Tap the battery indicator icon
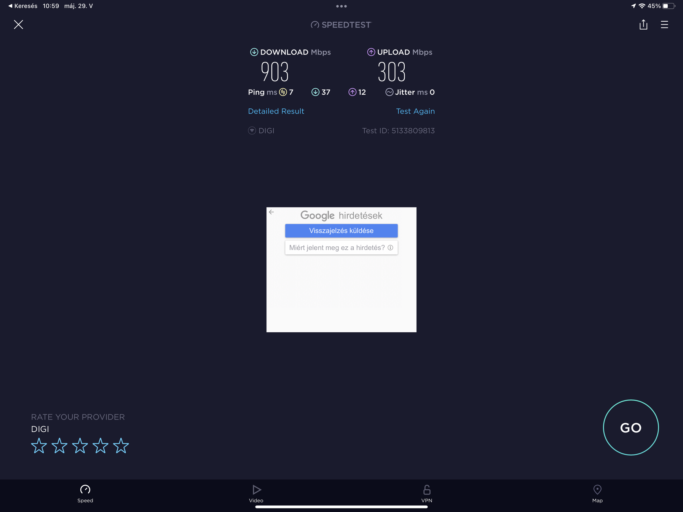 pos(669,6)
